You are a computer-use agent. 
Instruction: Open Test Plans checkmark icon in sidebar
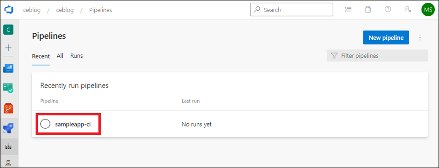tap(8, 88)
